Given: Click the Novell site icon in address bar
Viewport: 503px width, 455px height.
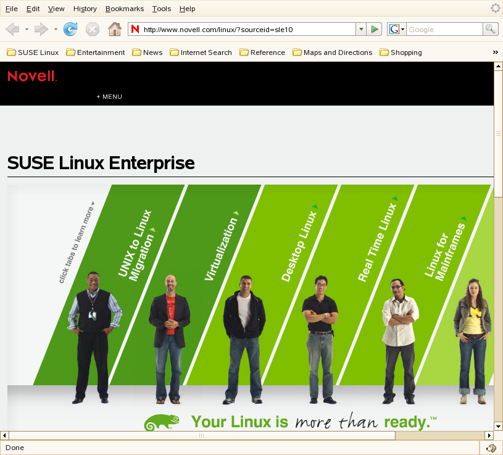Looking at the screenshot, I should [135, 29].
